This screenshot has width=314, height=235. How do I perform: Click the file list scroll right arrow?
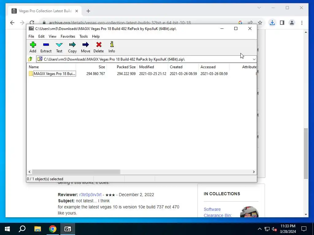(254, 172)
